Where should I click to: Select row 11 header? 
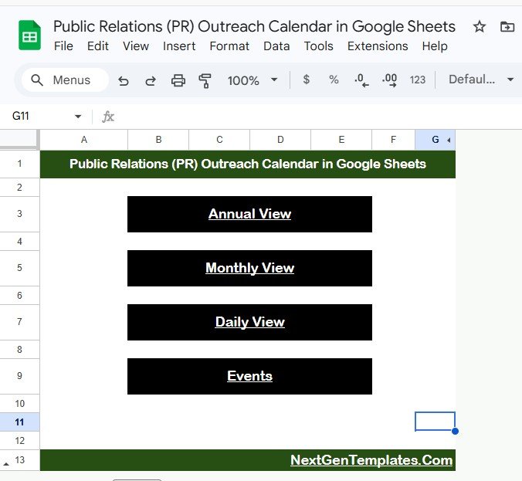click(x=19, y=422)
